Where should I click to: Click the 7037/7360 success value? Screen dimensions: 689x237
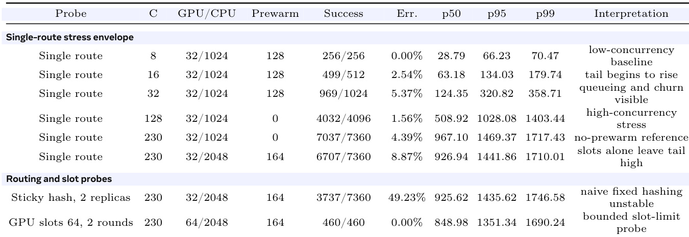pyautogui.click(x=343, y=138)
